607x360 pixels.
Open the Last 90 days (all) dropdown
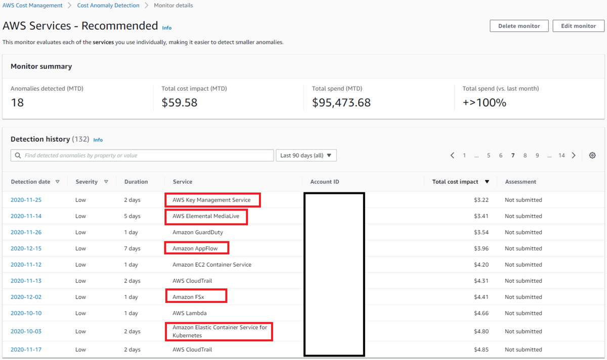tap(306, 156)
